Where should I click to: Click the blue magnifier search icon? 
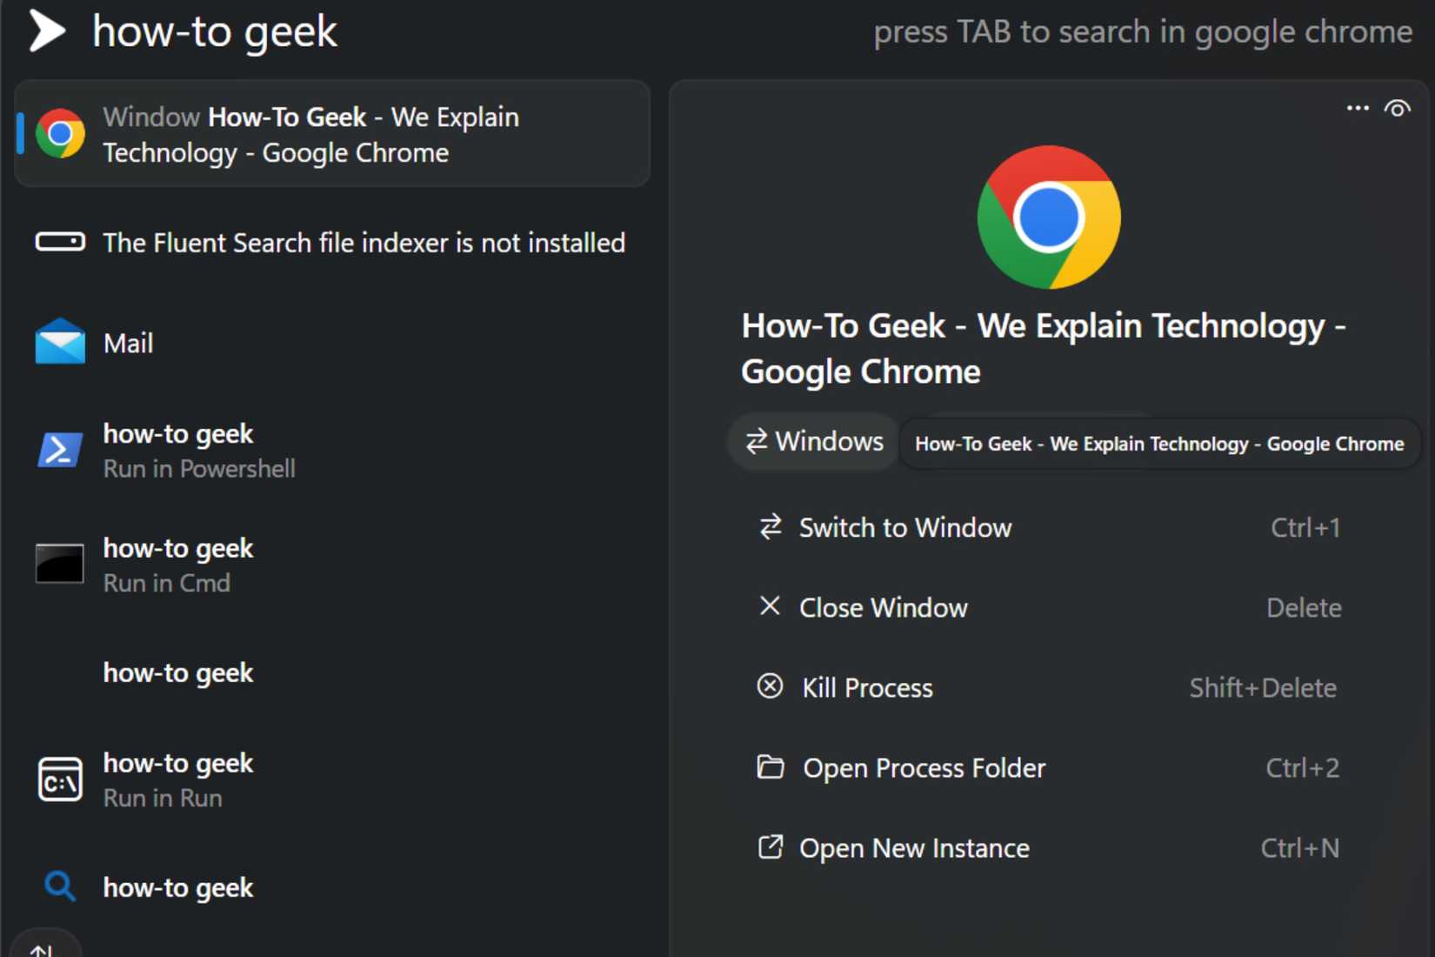(x=60, y=887)
